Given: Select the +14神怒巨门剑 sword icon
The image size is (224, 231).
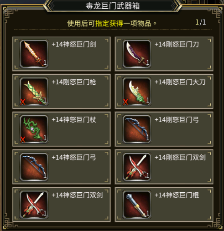Looking at the screenshot, I should click(x=34, y=54).
